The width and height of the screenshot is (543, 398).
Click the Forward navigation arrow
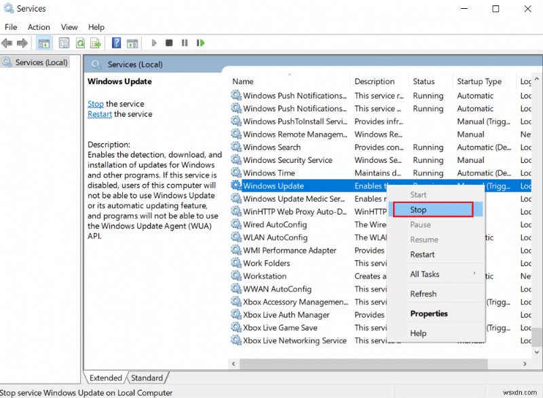click(x=22, y=43)
